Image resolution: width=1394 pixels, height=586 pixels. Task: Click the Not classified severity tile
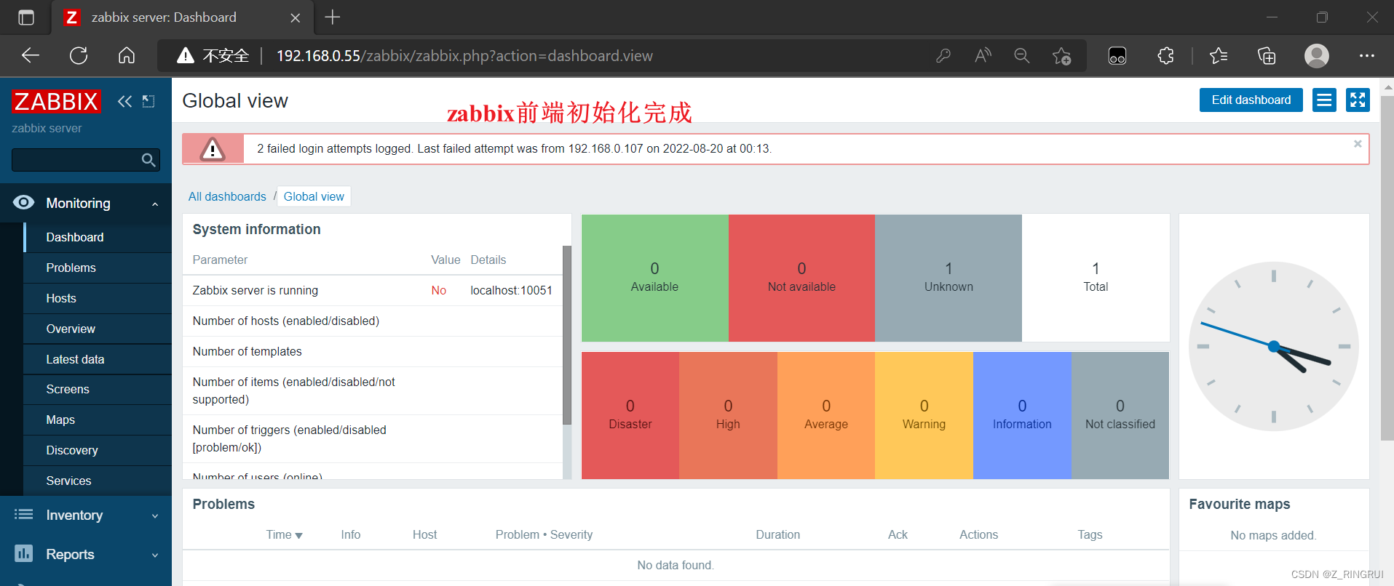[x=1120, y=415]
